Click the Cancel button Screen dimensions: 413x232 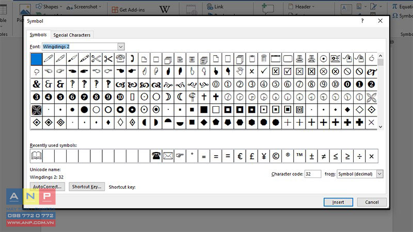372,202
